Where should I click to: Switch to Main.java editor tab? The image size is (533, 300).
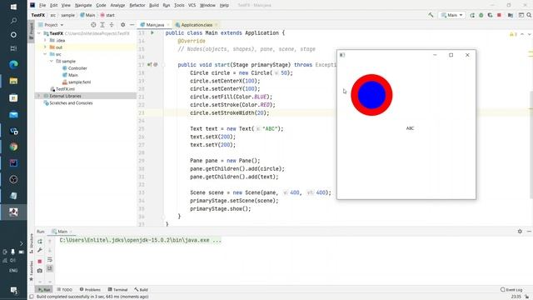tap(155, 25)
